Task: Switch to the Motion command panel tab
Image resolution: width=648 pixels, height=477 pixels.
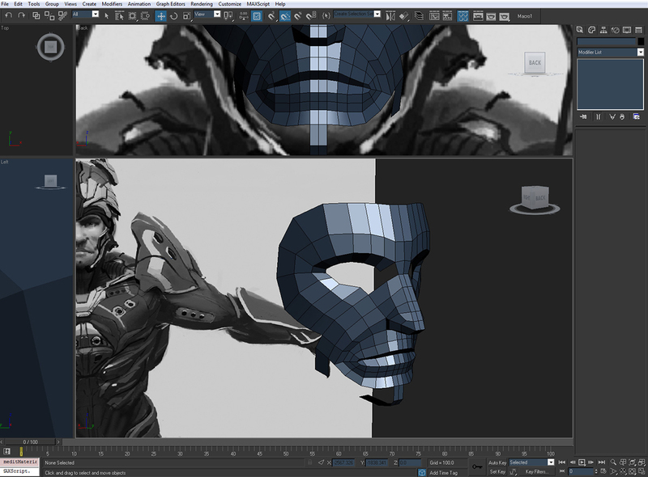Action: click(x=616, y=30)
